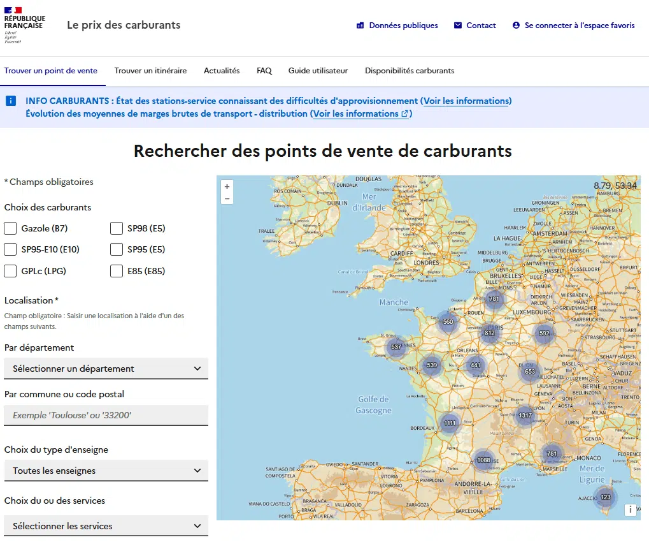This screenshot has height=542, width=649.
Task: Click Le prix des carburants site title
Action: (x=124, y=25)
